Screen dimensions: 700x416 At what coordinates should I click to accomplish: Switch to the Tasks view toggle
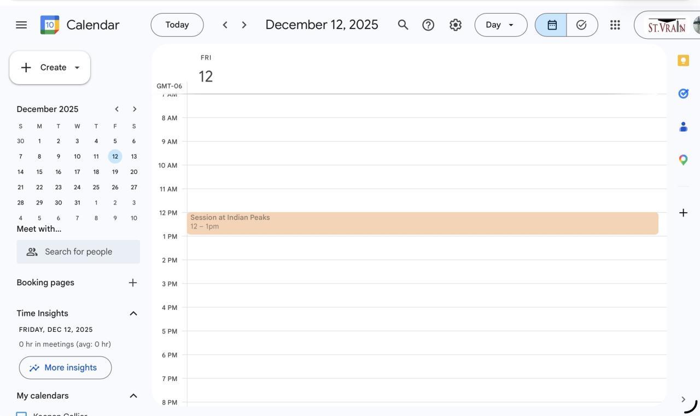(582, 25)
